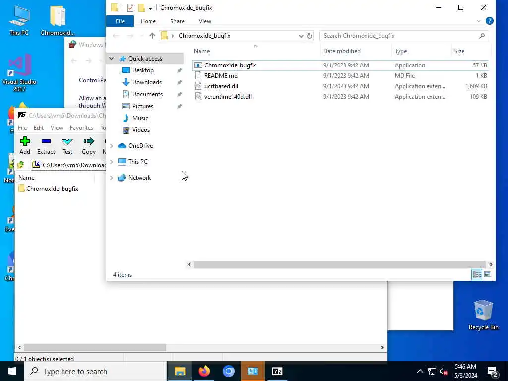Click the Add button in 7-Zip
Screen dimensions: 508x381
[x=25, y=145]
